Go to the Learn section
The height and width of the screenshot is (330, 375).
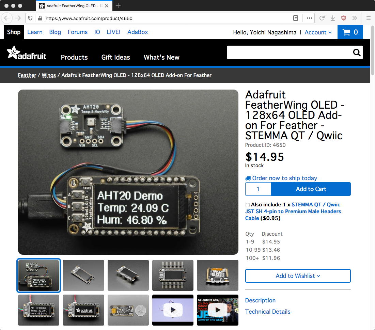click(35, 32)
